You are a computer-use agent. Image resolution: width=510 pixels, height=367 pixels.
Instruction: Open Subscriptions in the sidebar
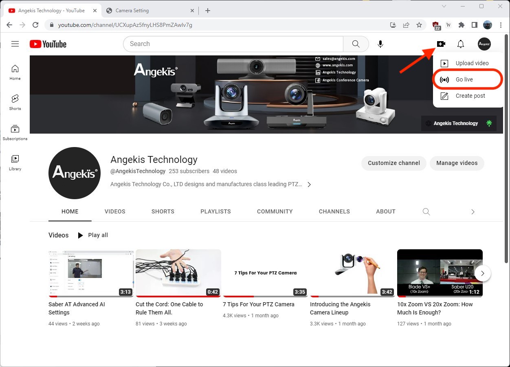pyautogui.click(x=15, y=132)
